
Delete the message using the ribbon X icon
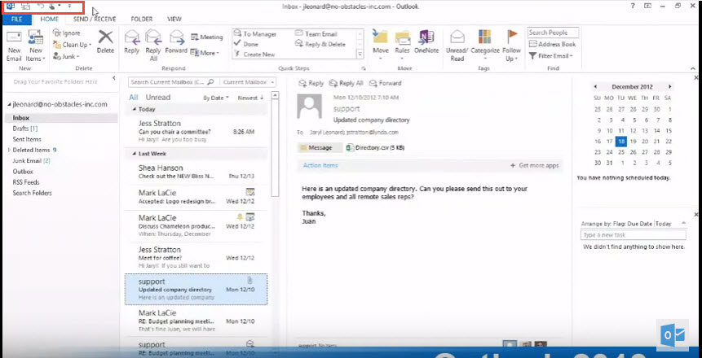tap(106, 37)
